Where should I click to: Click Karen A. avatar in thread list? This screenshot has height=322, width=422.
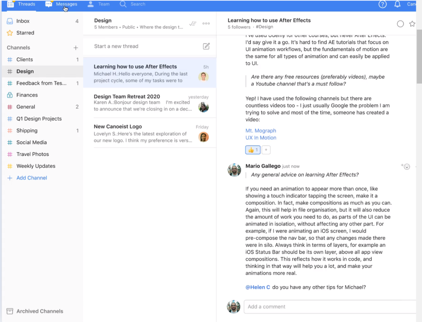click(x=204, y=107)
